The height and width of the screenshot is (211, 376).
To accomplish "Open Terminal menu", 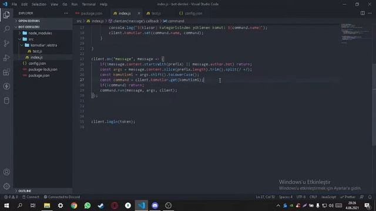I will (x=89, y=4).
